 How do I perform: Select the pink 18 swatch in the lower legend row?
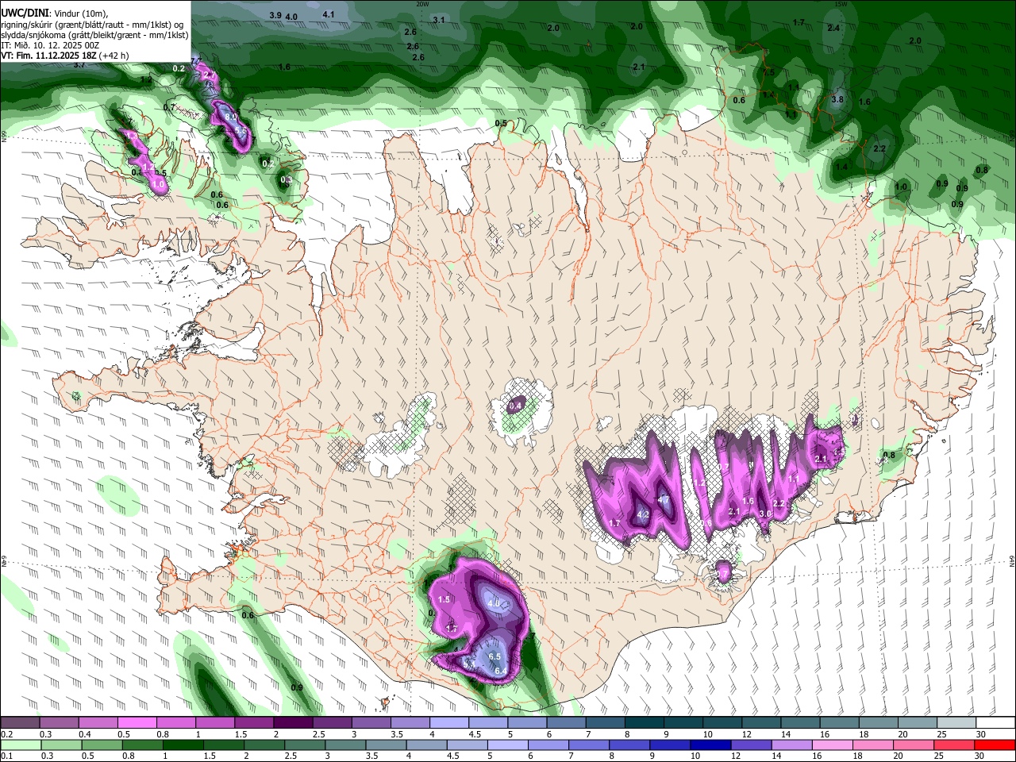pos(872,745)
